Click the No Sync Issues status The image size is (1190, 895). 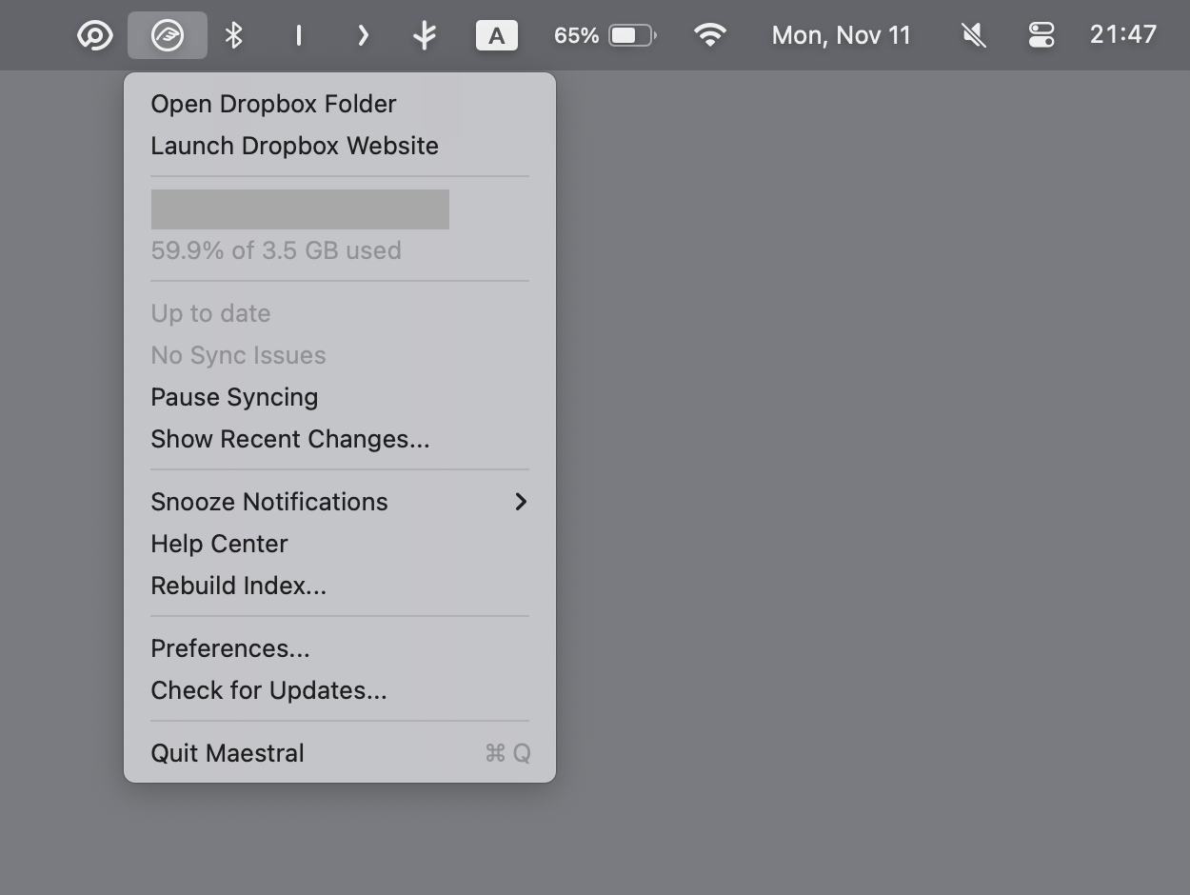238,355
